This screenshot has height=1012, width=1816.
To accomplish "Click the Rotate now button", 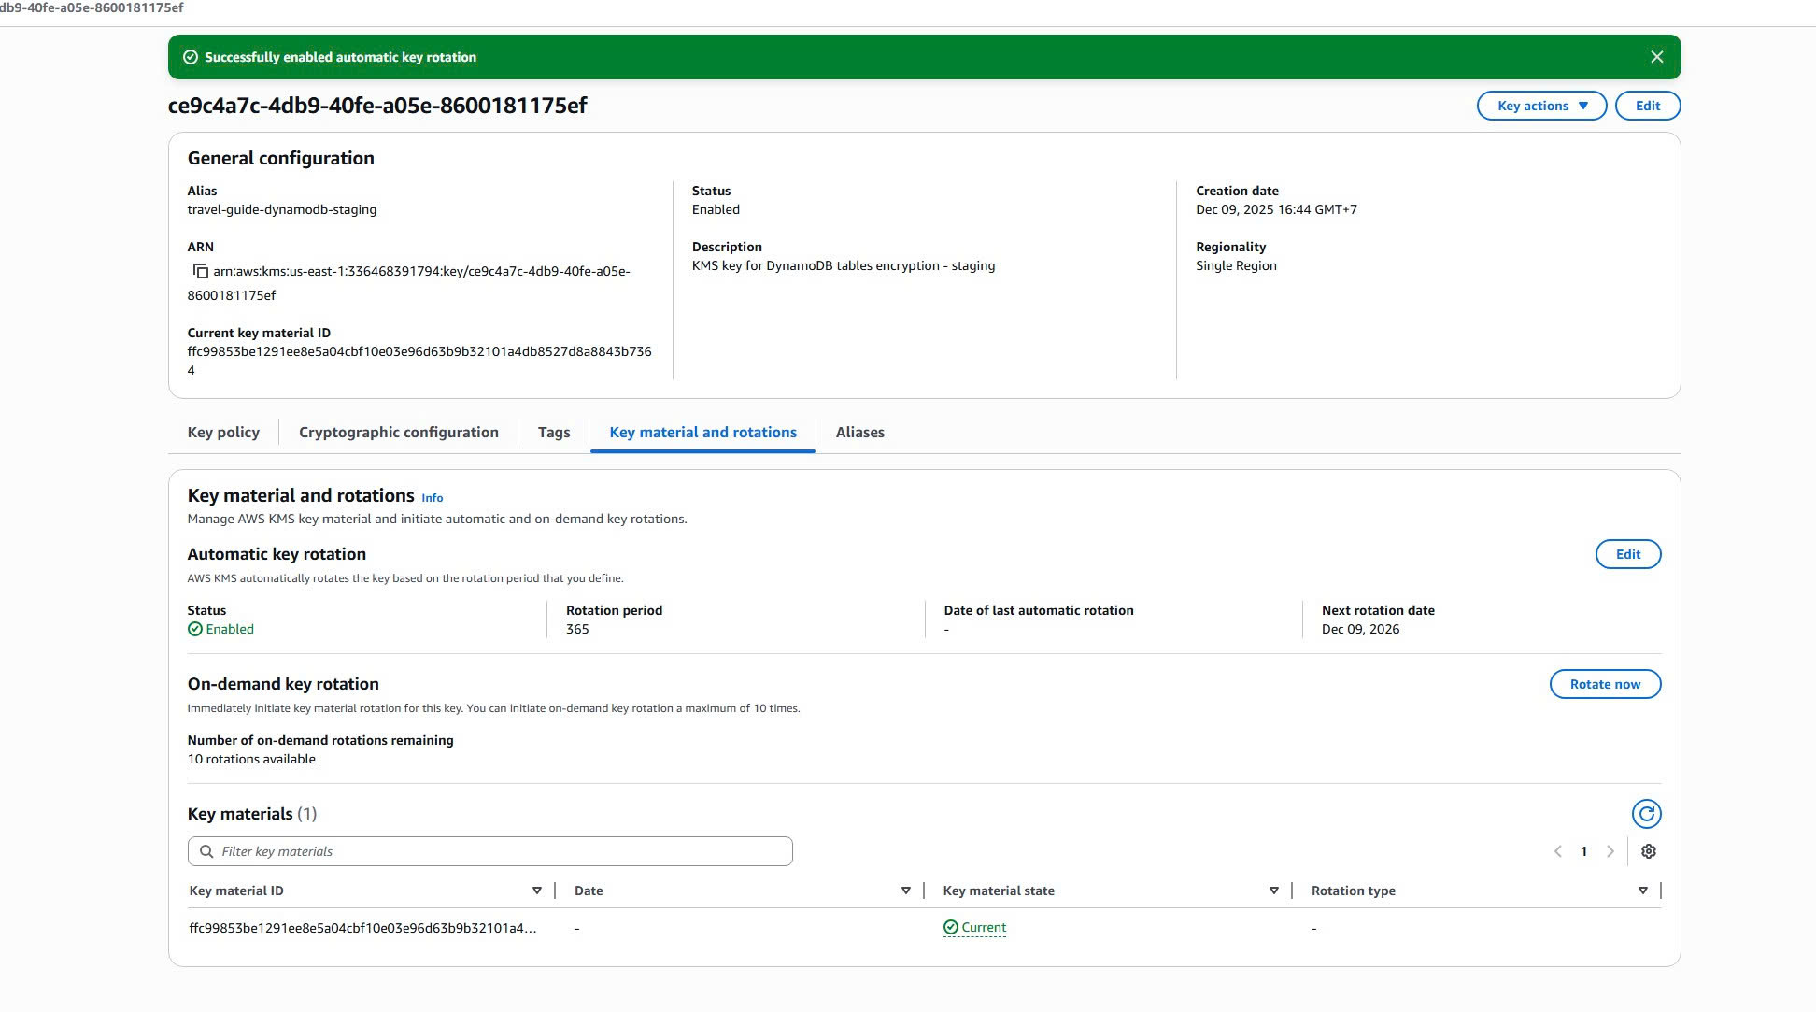I will (1604, 684).
